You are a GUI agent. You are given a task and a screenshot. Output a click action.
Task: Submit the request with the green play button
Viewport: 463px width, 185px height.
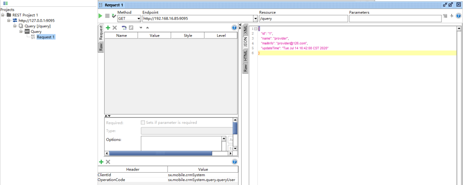coord(101,16)
